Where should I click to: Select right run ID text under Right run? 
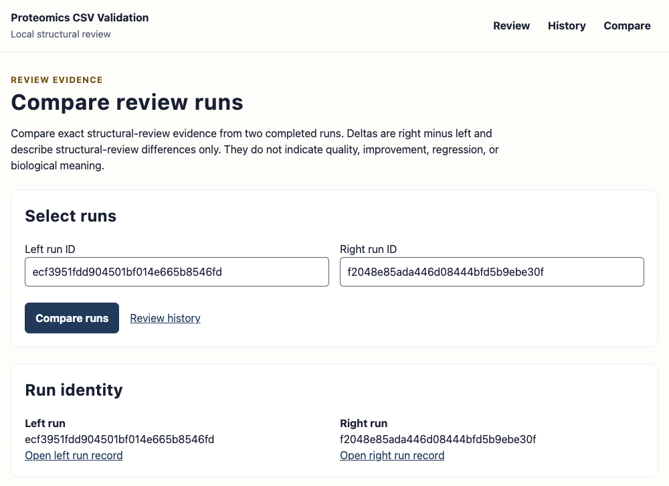click(438, 439)
